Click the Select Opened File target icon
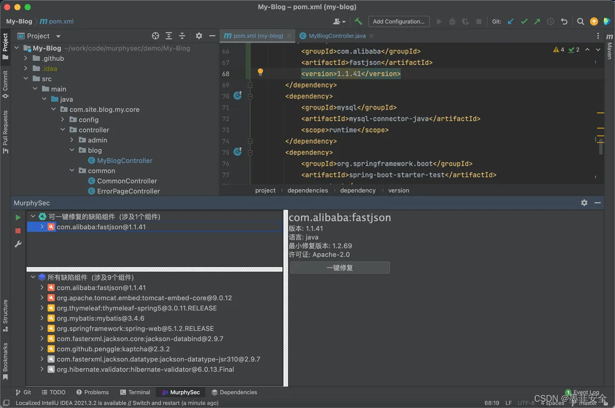 (155, 36)
